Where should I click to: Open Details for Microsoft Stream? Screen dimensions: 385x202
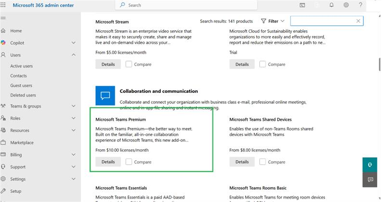[108, 64]
